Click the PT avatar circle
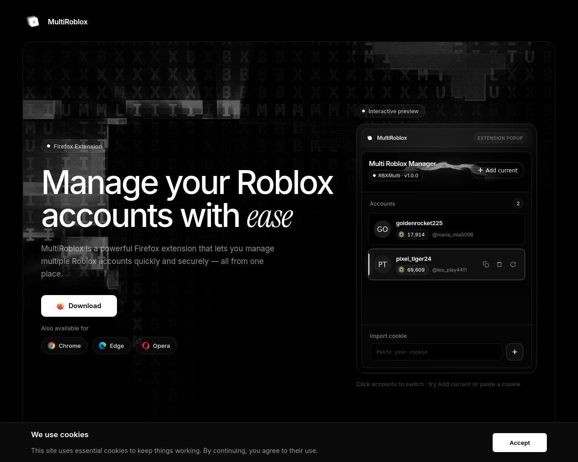The width and height of the screenshot is (578, 462). point(382,264)
